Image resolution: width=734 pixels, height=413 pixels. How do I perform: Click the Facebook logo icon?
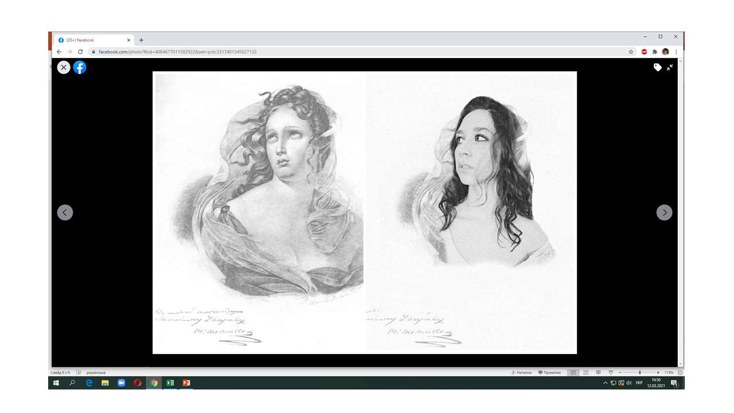(80, 67)
